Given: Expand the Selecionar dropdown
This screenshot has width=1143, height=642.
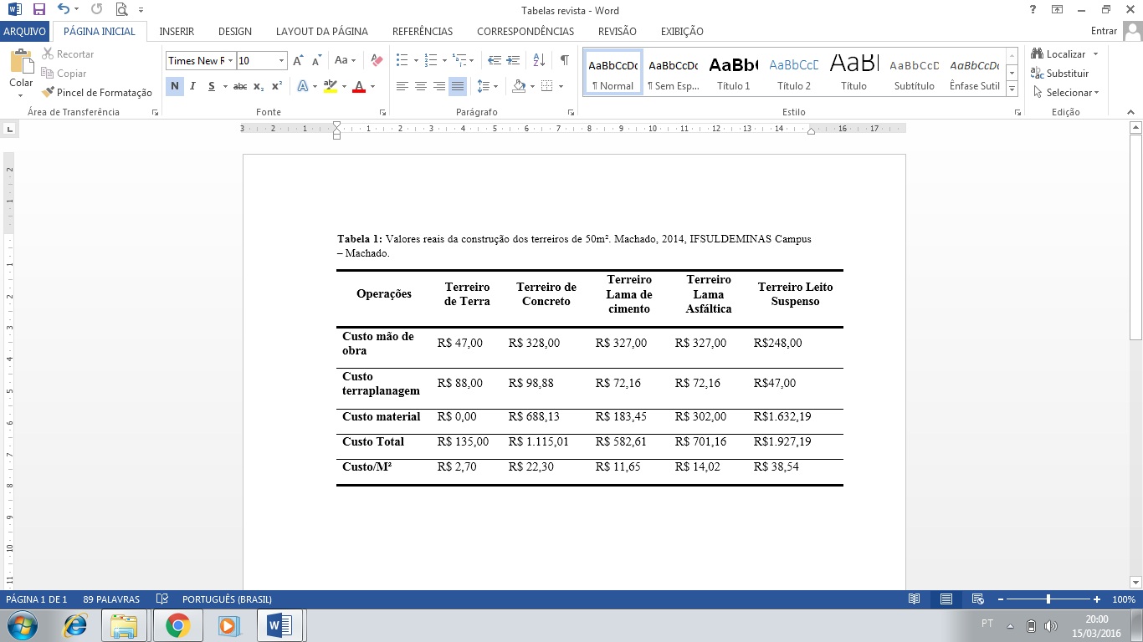Looking at the screenshot, I should click(1068, 93).
